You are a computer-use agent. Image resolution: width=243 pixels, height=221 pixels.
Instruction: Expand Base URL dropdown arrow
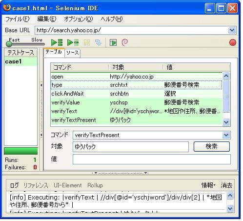(232, 30)
